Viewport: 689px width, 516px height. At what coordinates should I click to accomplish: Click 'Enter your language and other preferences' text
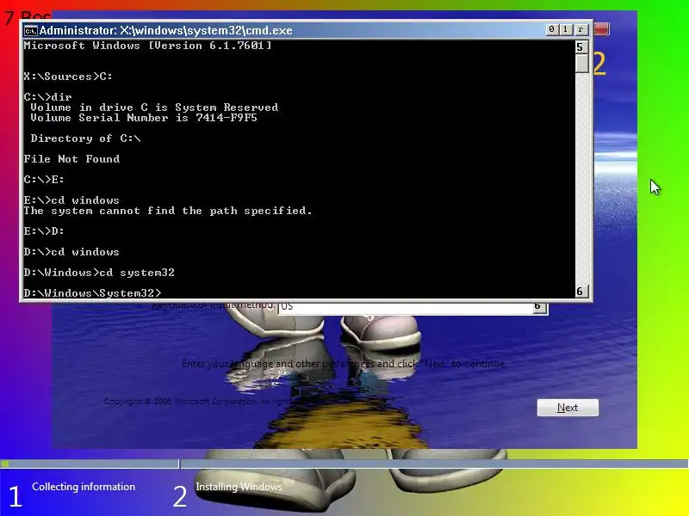click(344, 364)
